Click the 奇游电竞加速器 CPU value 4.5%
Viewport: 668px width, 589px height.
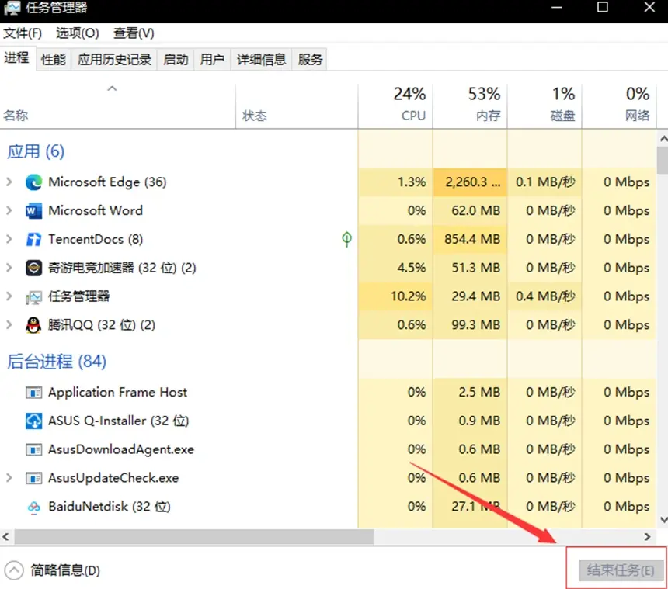click(x=412, y=268)
